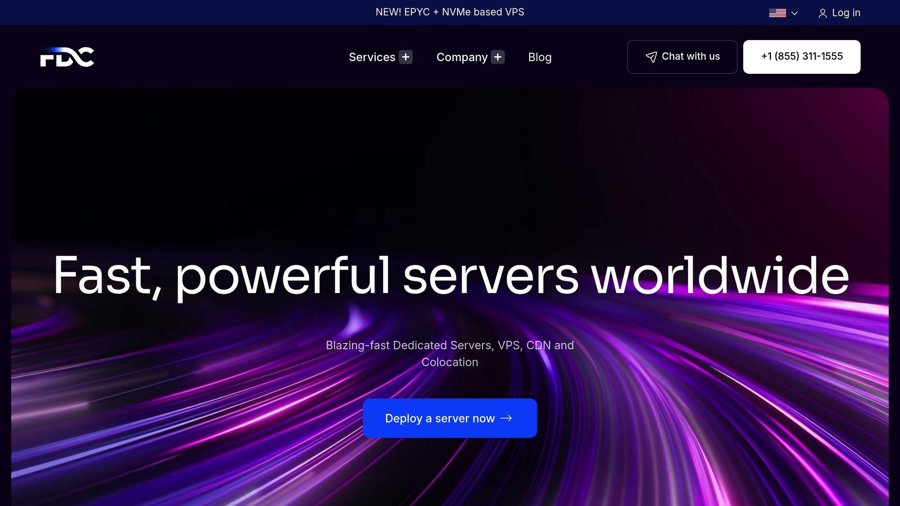Expand the plus icon beside Services
900x506 pixels.
[x=406, y=57]
